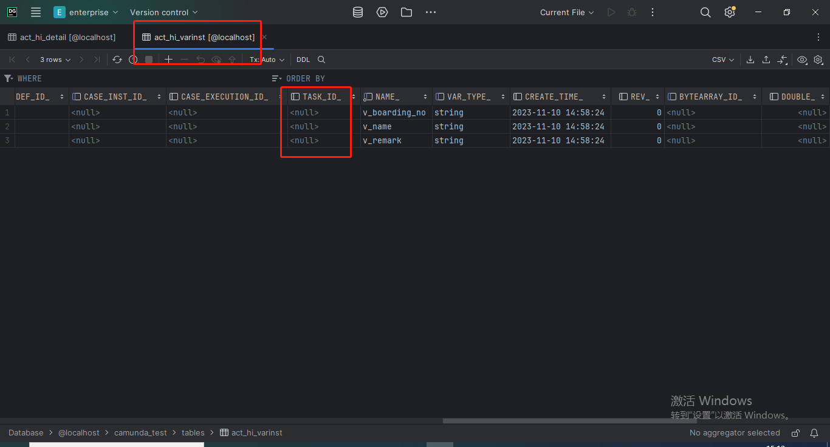Viewport: 830px width, 447px height.
Task: Click sort arrows on CREATE_TIME_ column
Action: [x=604, y=97]
